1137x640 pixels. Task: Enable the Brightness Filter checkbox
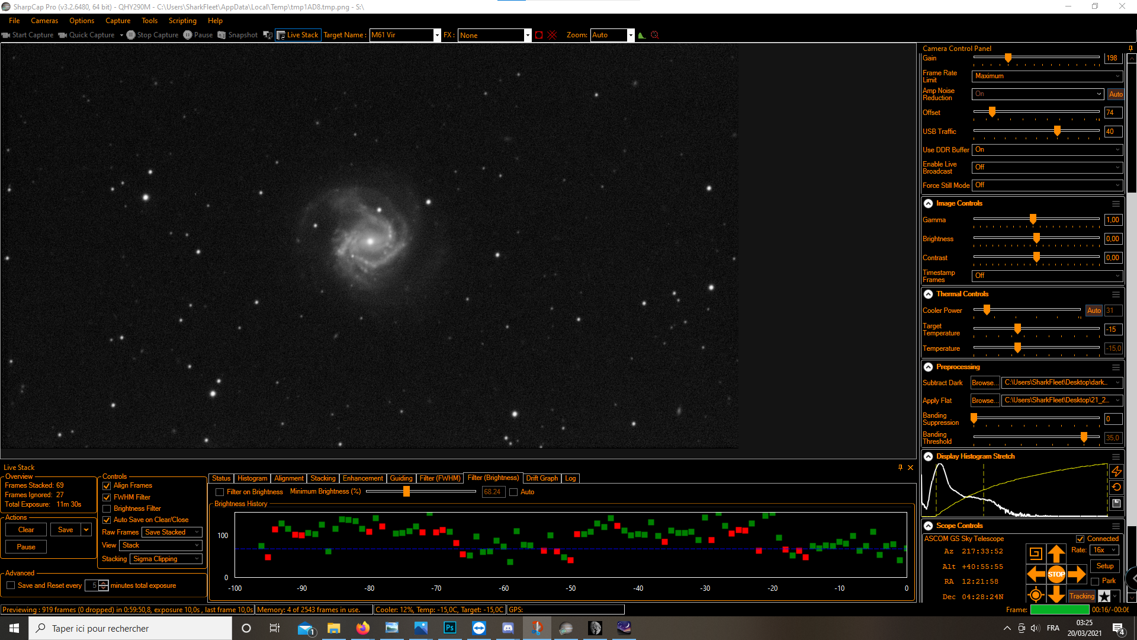(x=107, y=508)
